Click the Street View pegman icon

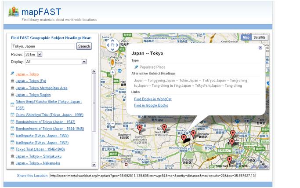[112, 63]
